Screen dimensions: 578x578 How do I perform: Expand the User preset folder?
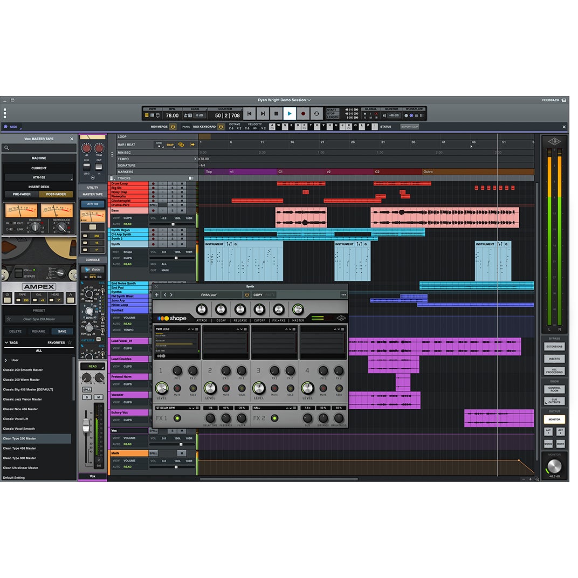coord(5,360)
